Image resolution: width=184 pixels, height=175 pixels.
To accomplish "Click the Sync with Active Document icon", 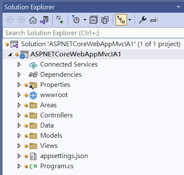I will coord(60,19).
